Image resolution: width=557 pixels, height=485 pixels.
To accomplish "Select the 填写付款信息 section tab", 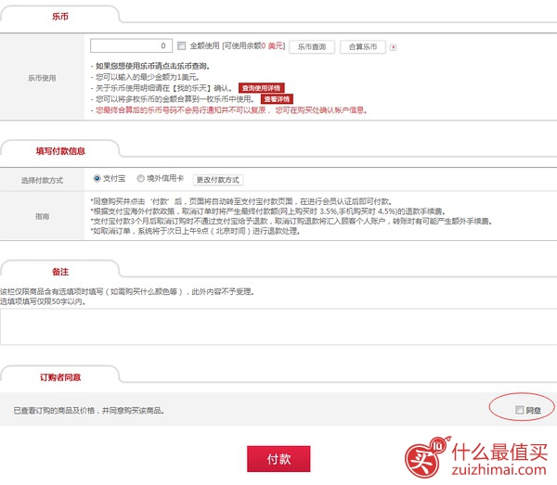I will pyautogui.click(x=60, y=151).
